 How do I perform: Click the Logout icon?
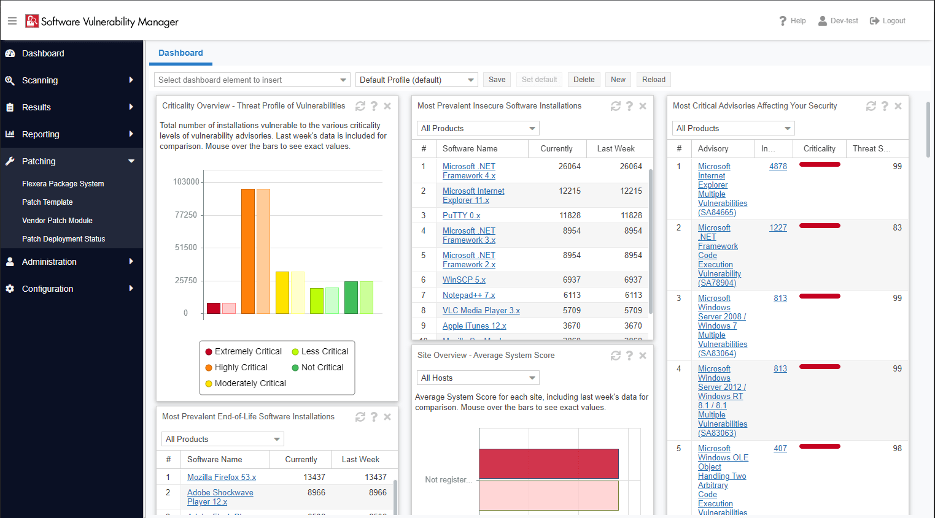click(x=874, y=20)
